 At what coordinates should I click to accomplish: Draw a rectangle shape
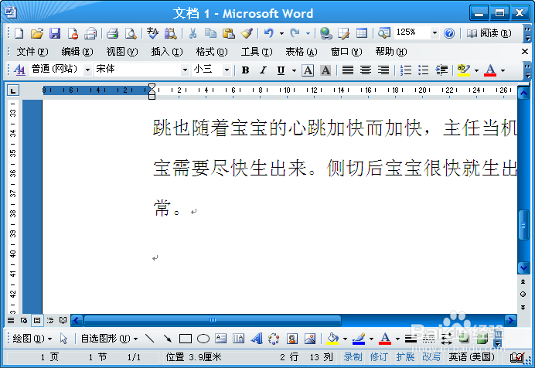[186, 339]
